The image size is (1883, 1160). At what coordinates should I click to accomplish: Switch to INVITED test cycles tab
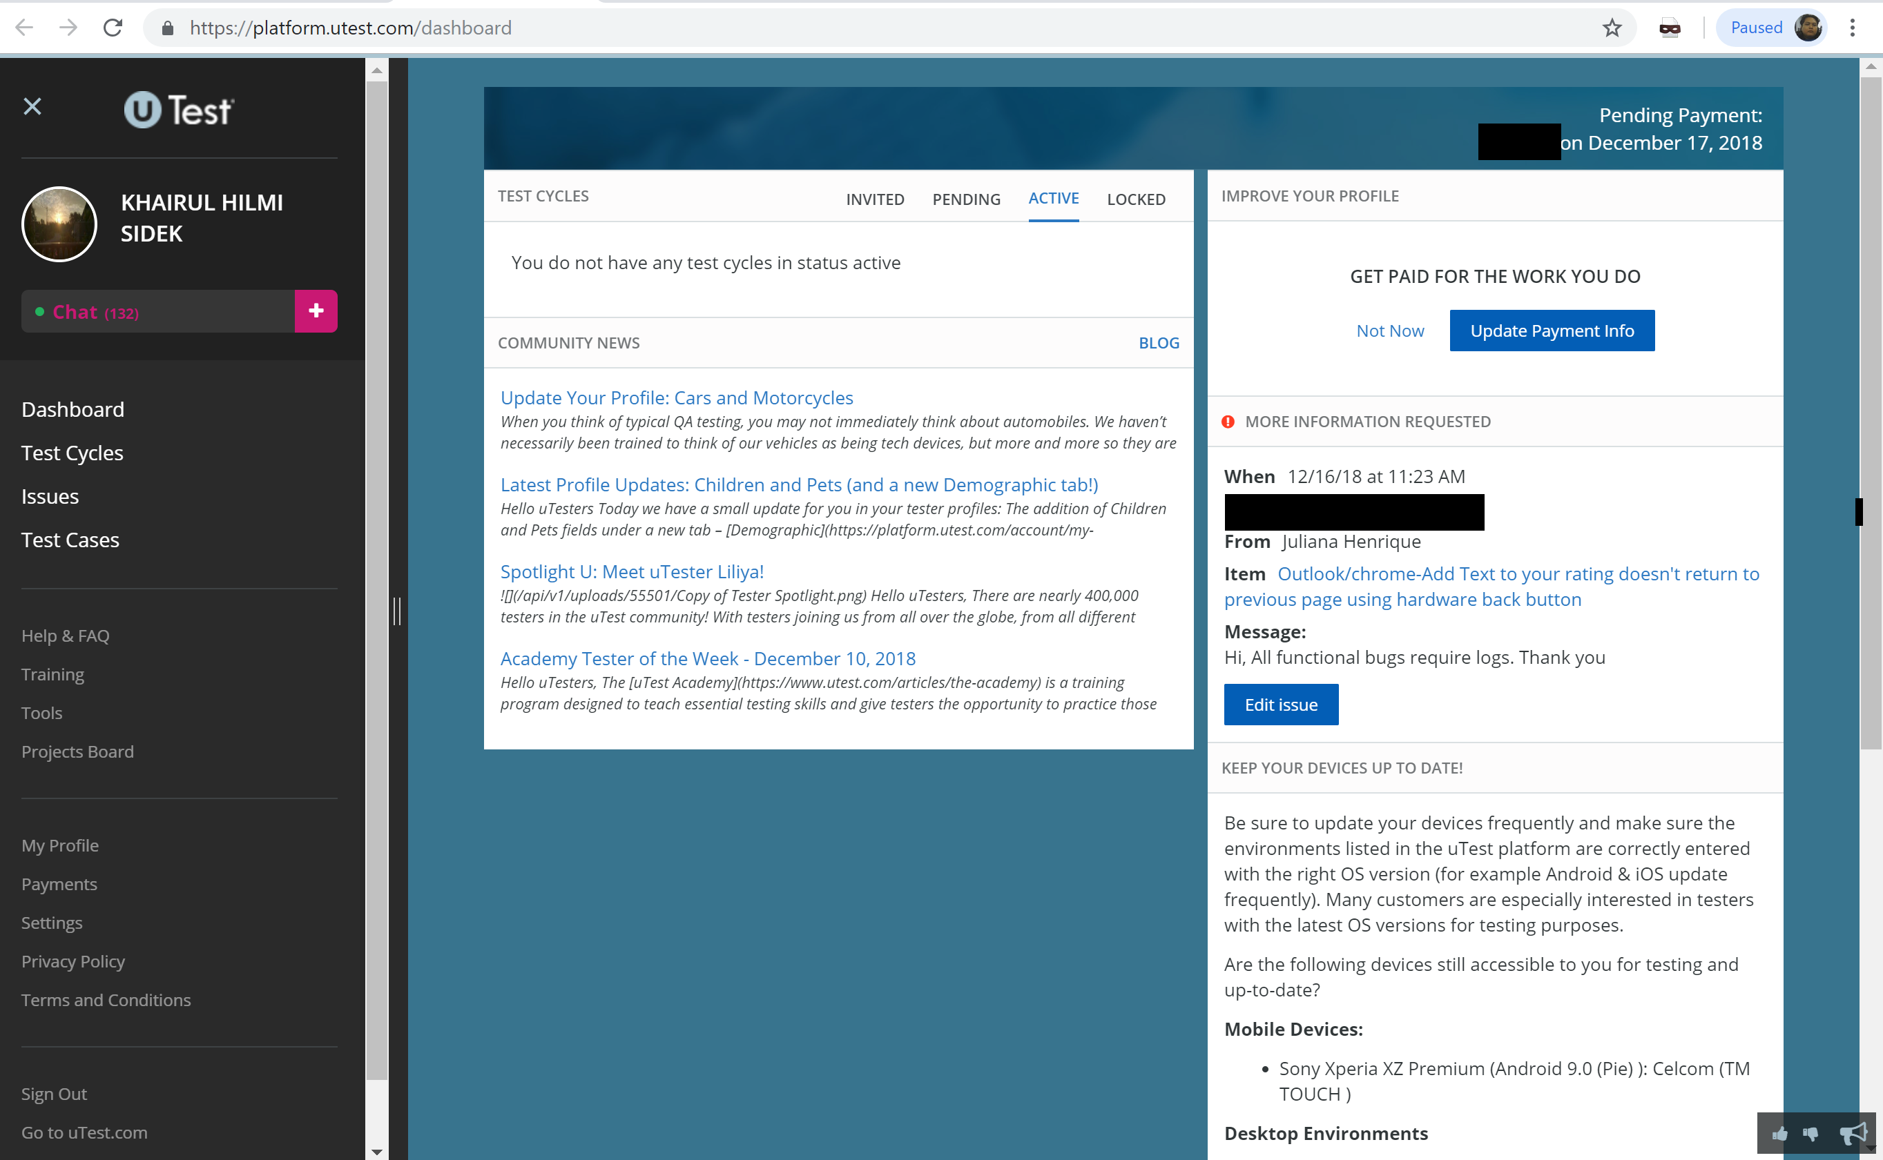pos(875,199)
